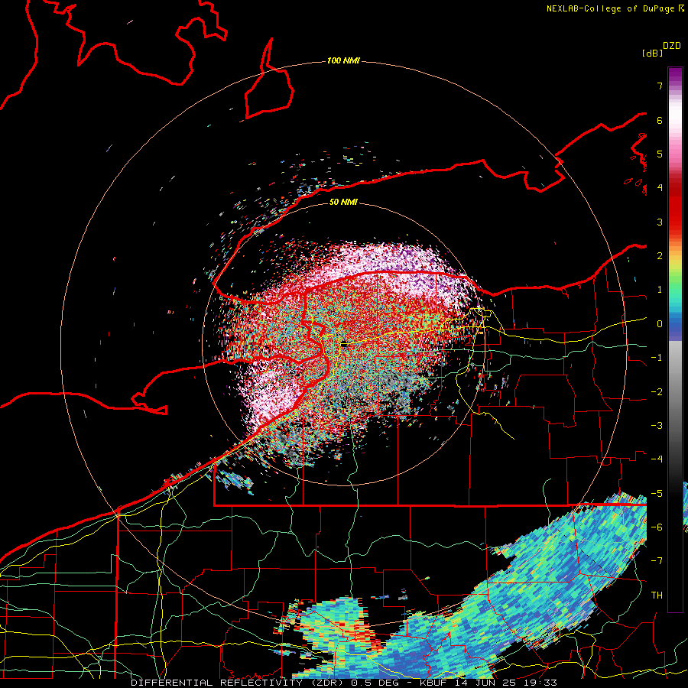Select the 2 value on the scale
The width and height of the screenshot is (688, 688).
pos(660,256)
